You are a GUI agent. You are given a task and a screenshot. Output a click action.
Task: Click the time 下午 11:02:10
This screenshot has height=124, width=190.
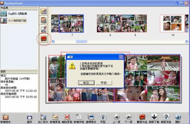pyautogui.click(x=28, y=91)
